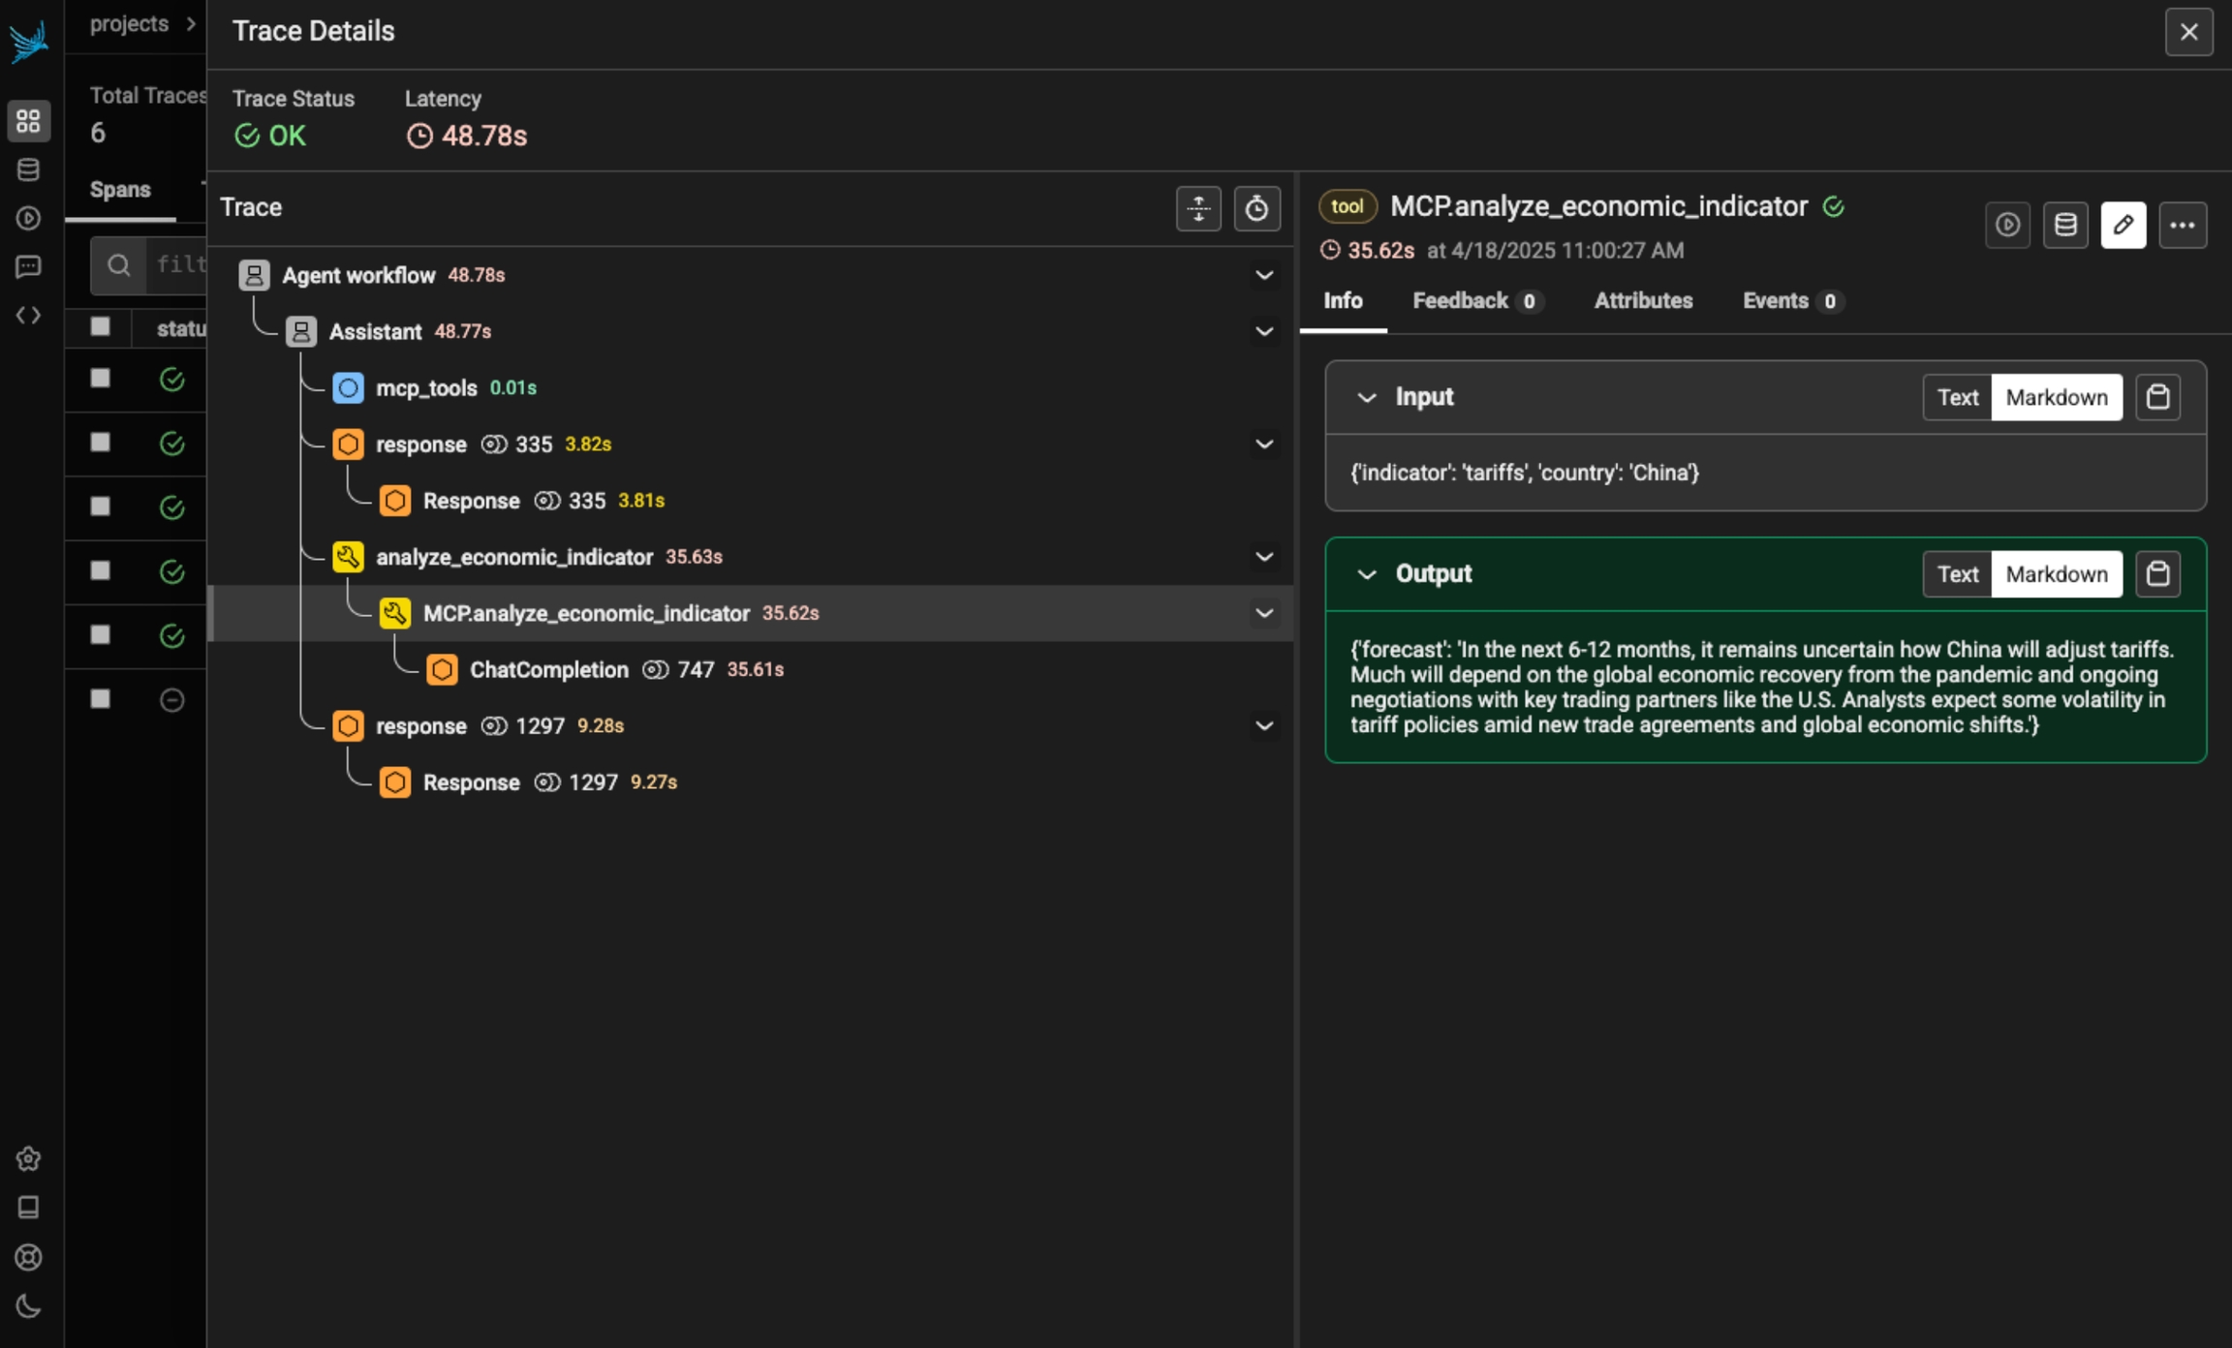Collapse the Agent workflow tree node

pyautogui.click(x=1263, y=276)
